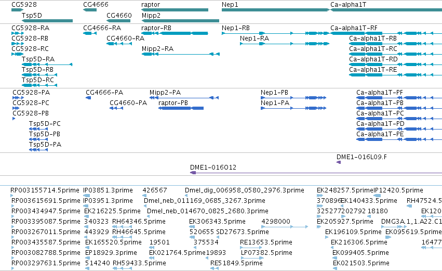Click the Ca-alpha1T-RB transcript label

(x=373, y=38)
